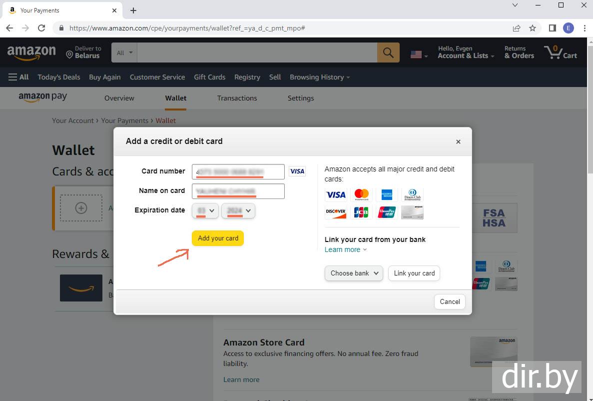Click the Mastercard logo
Viewport: 593px width, 401px height.
362,194
